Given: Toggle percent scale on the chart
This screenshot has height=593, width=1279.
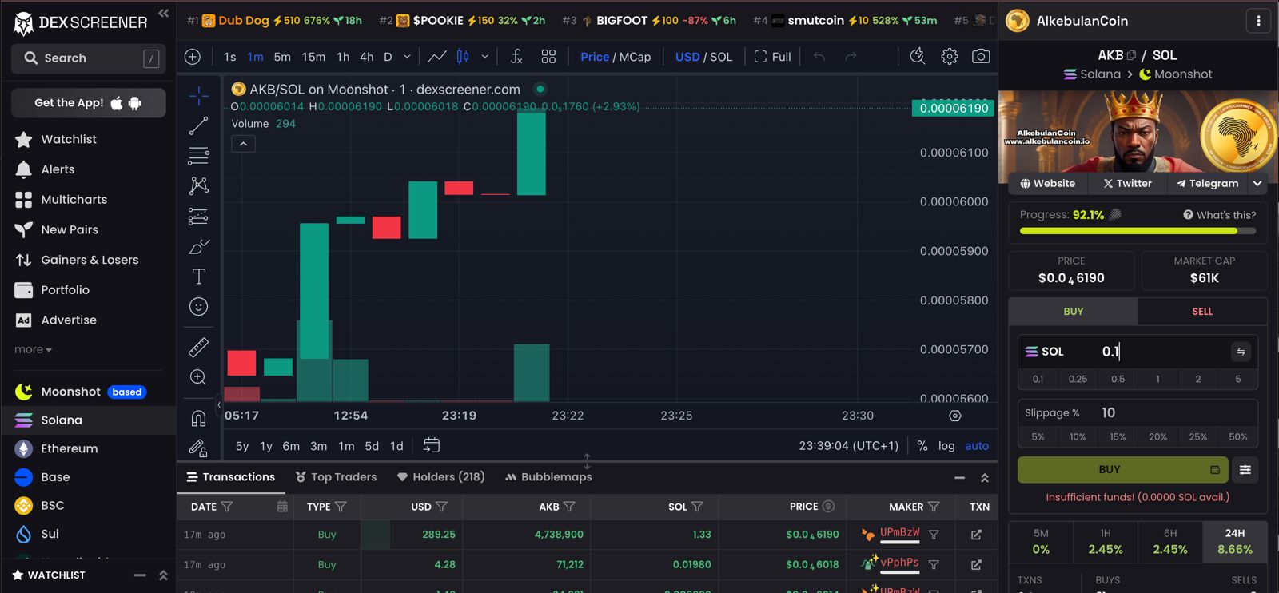Looking at the screenshot, I should tap(922, 446).
